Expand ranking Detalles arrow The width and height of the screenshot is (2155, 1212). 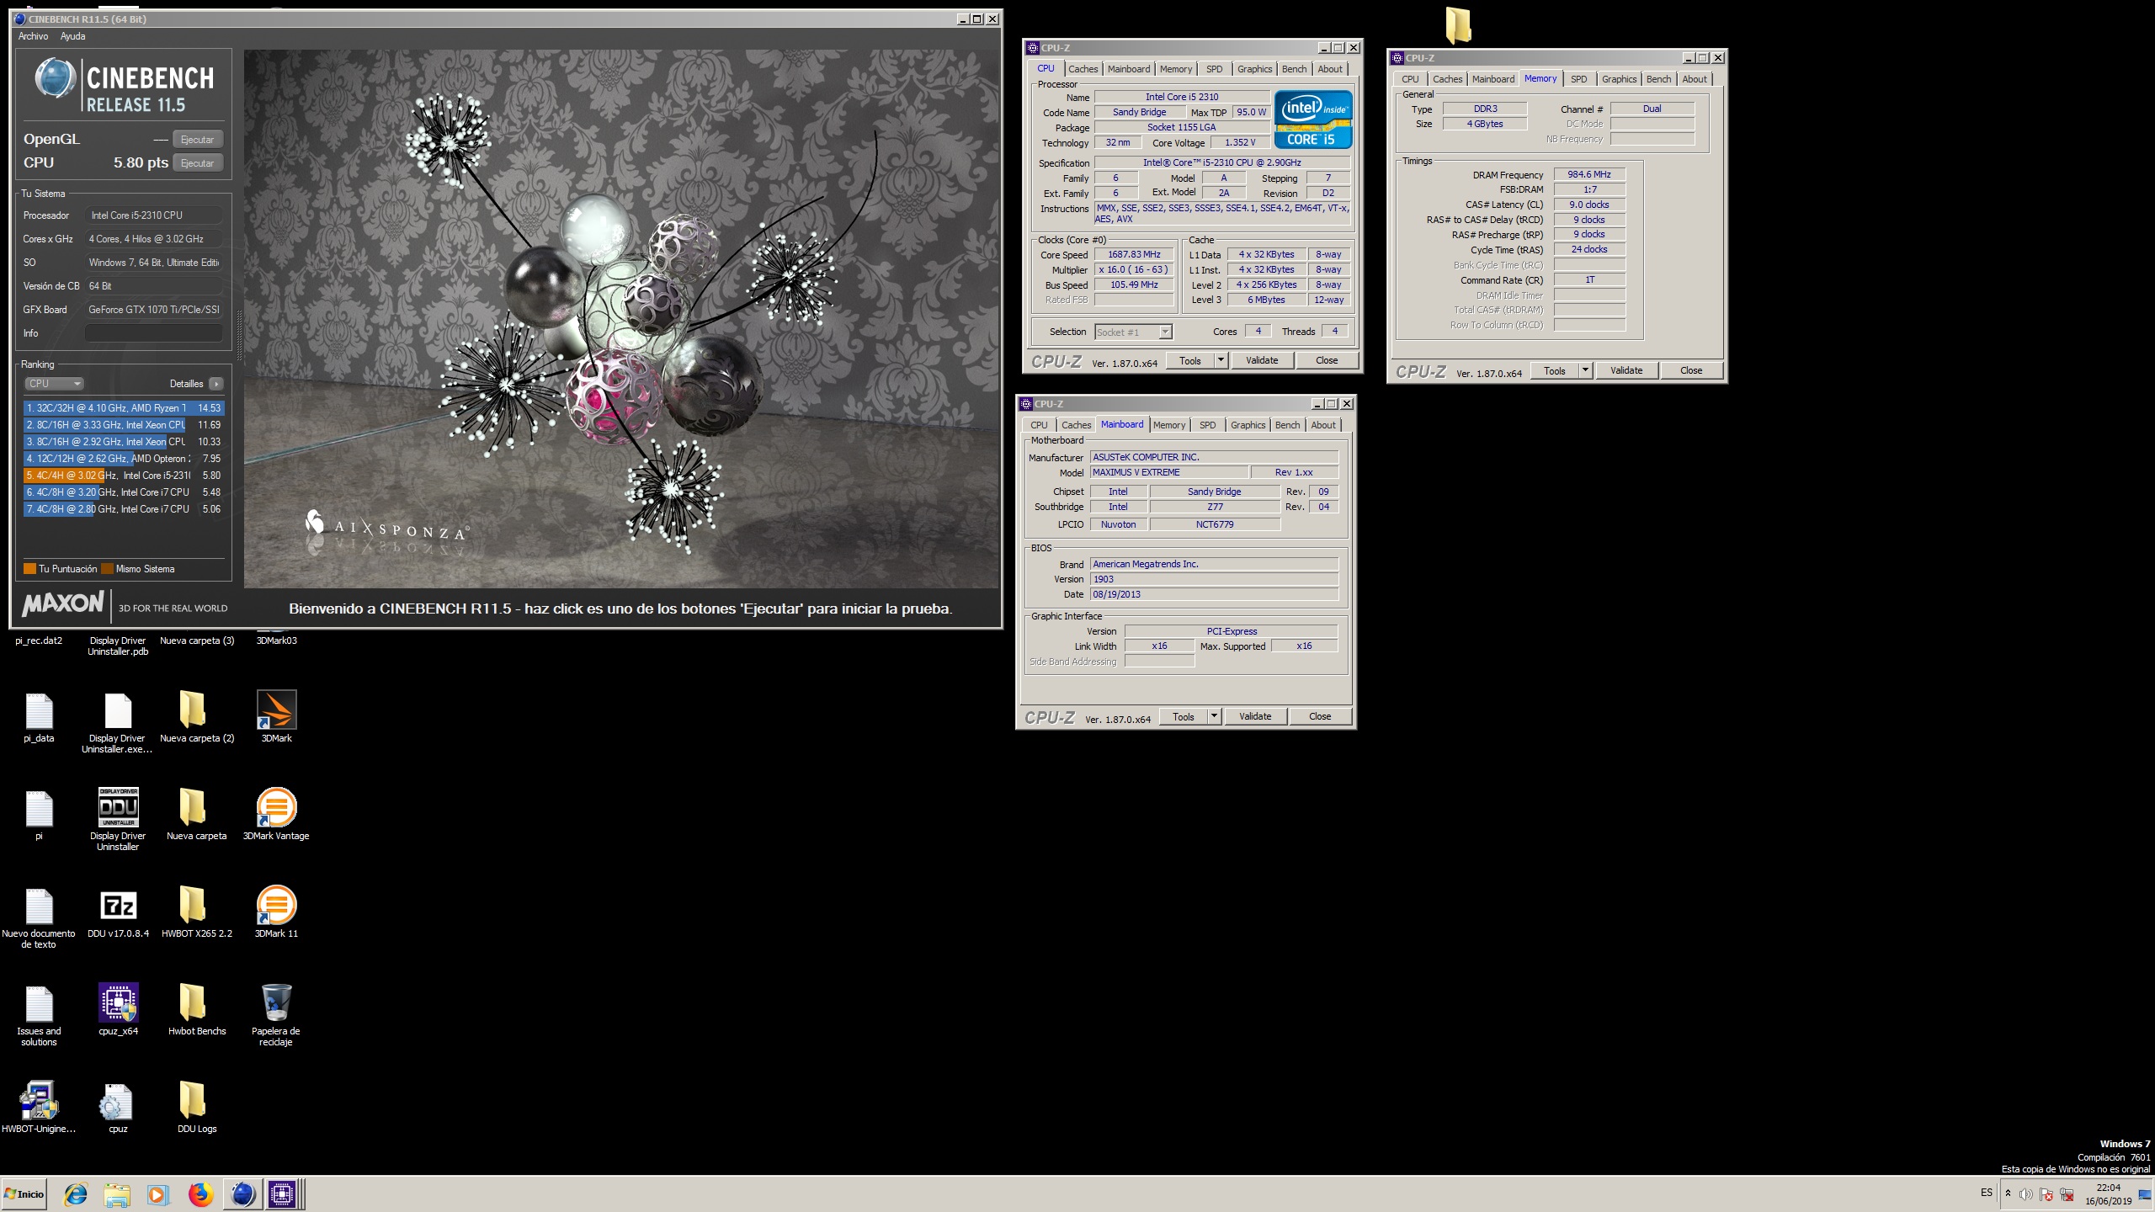pos(216,384)
